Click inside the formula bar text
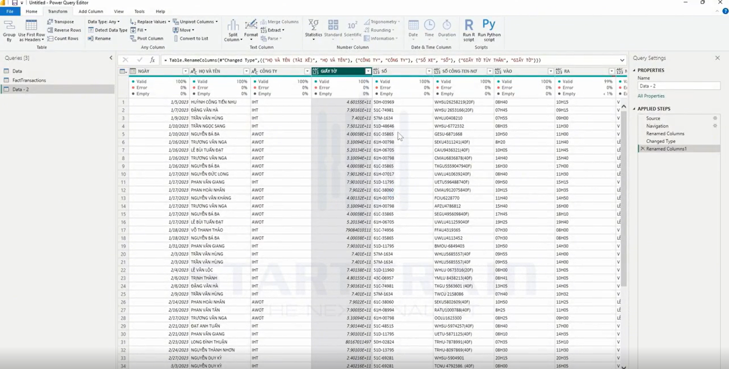This screenshot has height=369, width=729. (x=352, y=60)
